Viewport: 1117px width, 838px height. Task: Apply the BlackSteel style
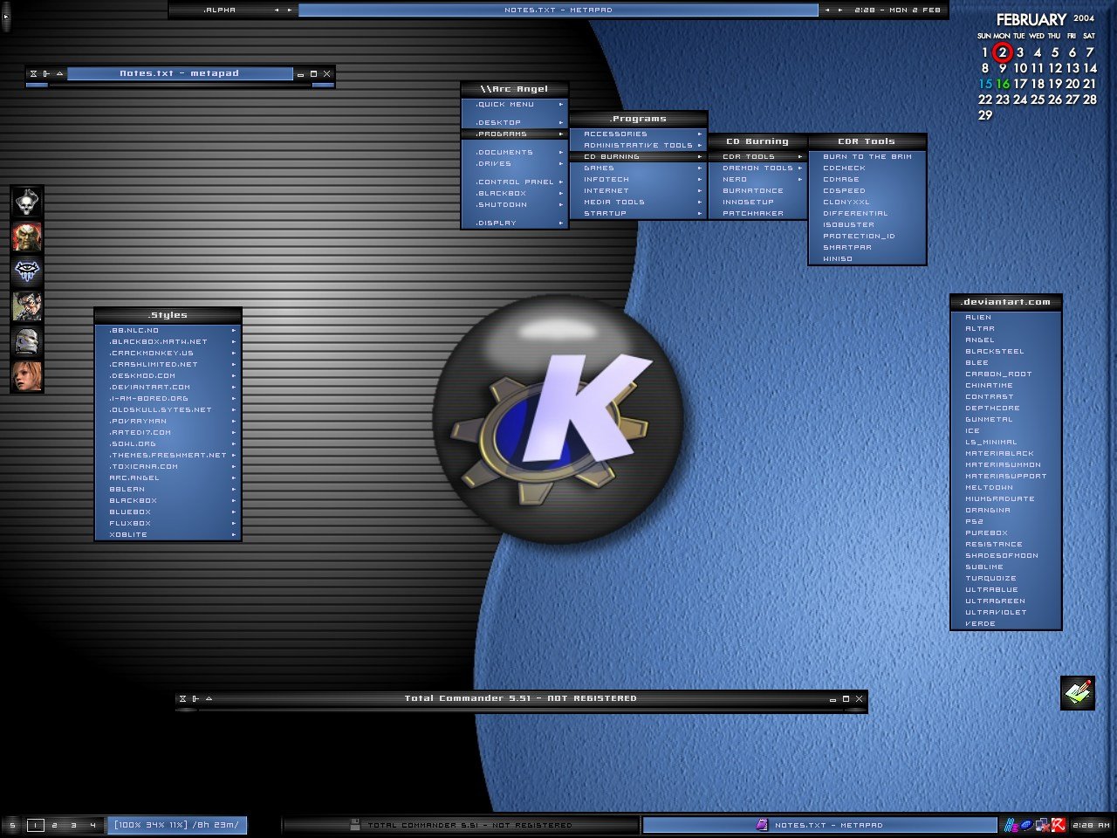[1005, 352]
